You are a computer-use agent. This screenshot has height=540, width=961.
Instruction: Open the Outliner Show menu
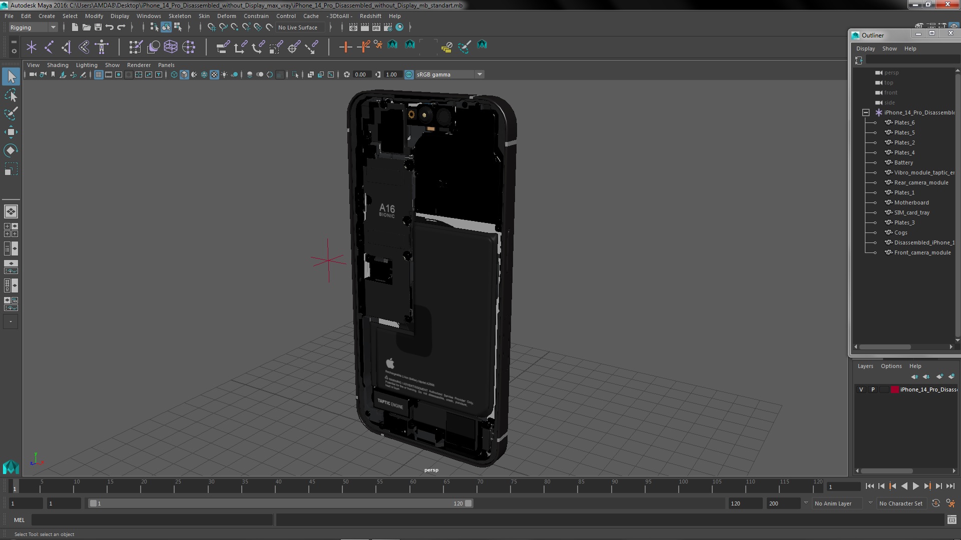(889, 48)
